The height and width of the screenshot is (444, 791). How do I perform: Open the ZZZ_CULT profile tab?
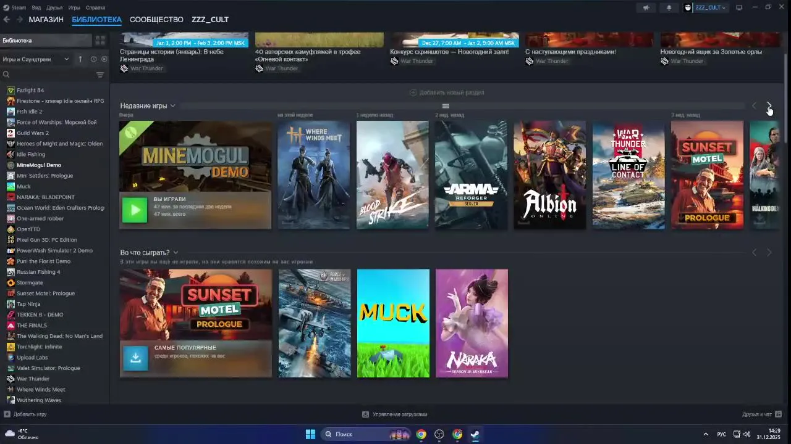[x=210, y=20]
